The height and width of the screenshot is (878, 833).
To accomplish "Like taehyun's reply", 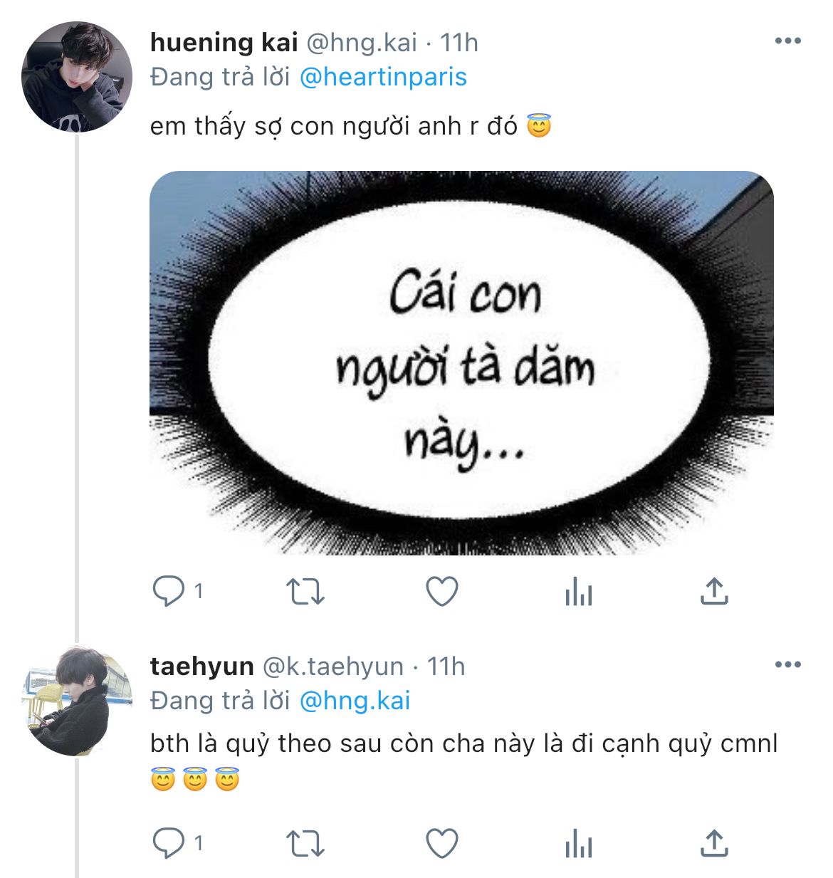I will click(x=441, y=844).
